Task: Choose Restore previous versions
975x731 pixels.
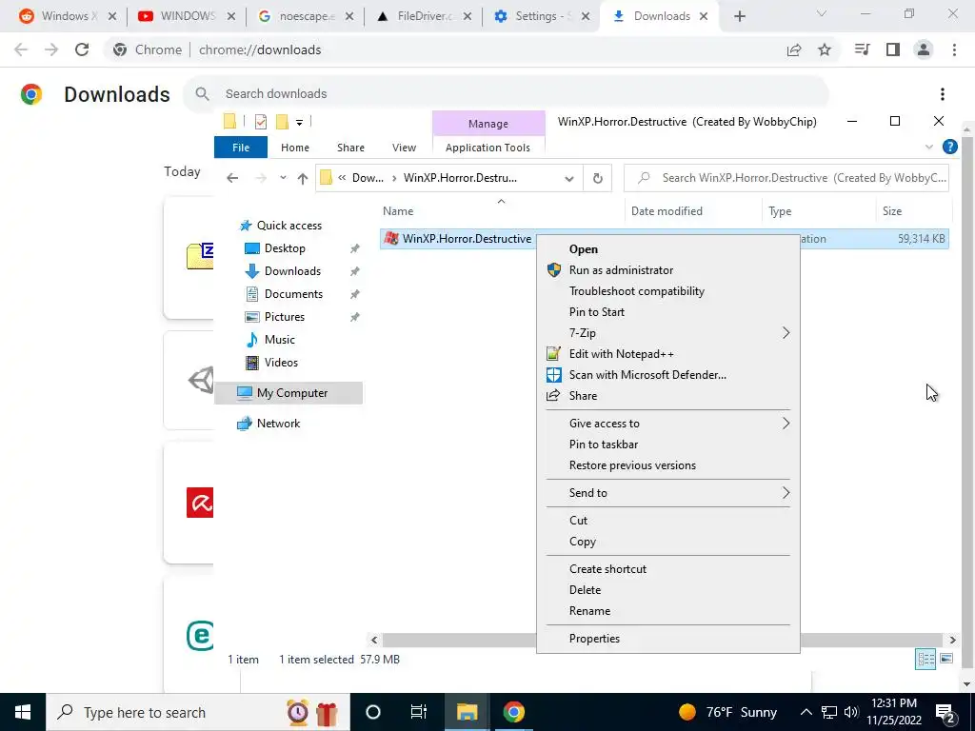Action: click(x=632, y=465)
